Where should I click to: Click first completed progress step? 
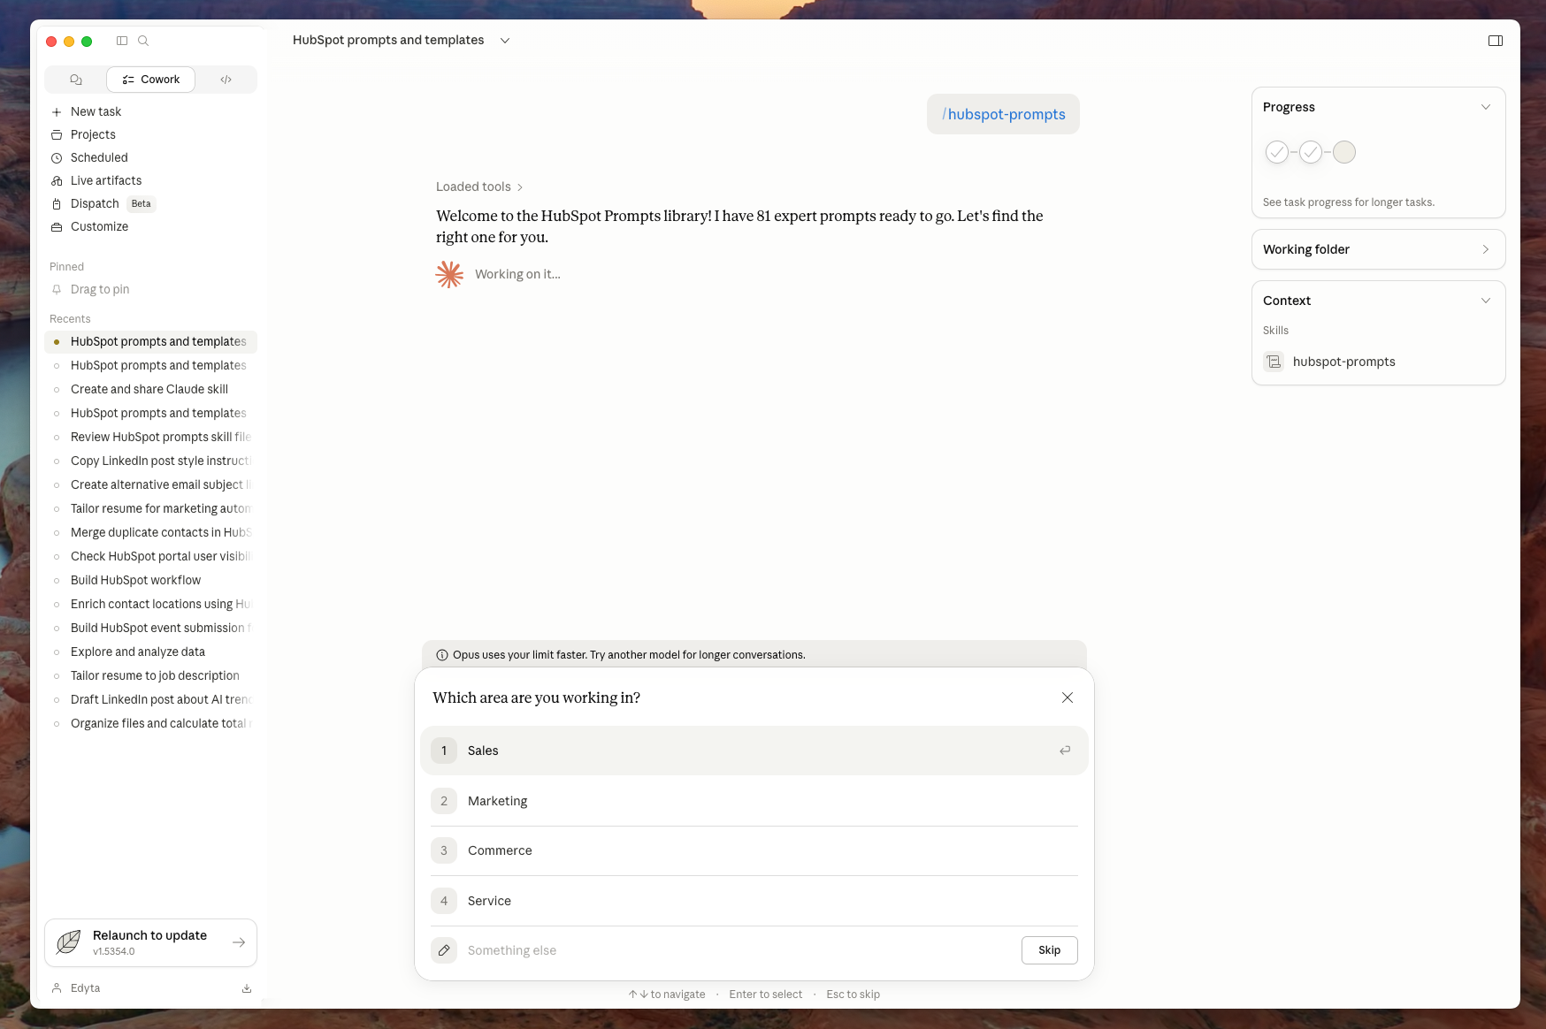click(x=1277, y=152)
